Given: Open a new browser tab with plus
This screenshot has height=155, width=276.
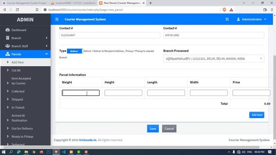Looking at the screenshot, I should pyautogui.click(x=151, y=3).
